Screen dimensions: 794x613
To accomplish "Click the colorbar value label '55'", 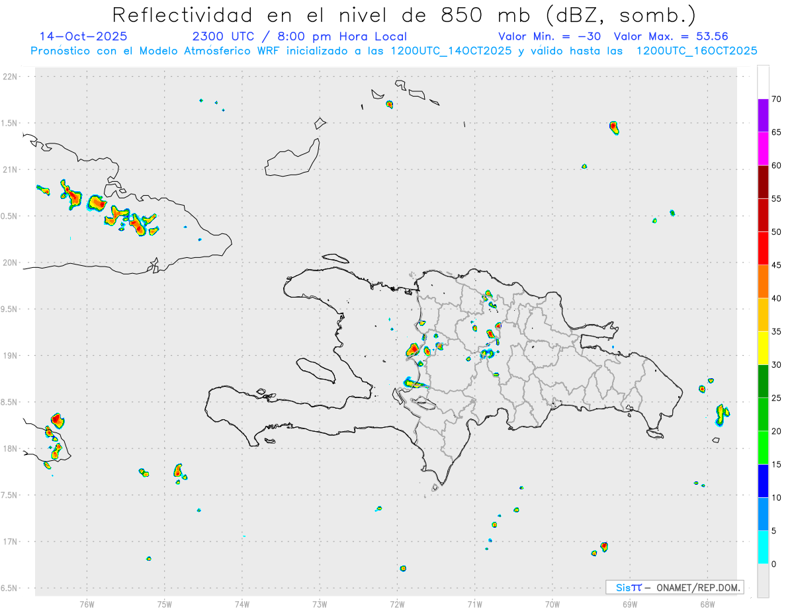I will point(776,198).
